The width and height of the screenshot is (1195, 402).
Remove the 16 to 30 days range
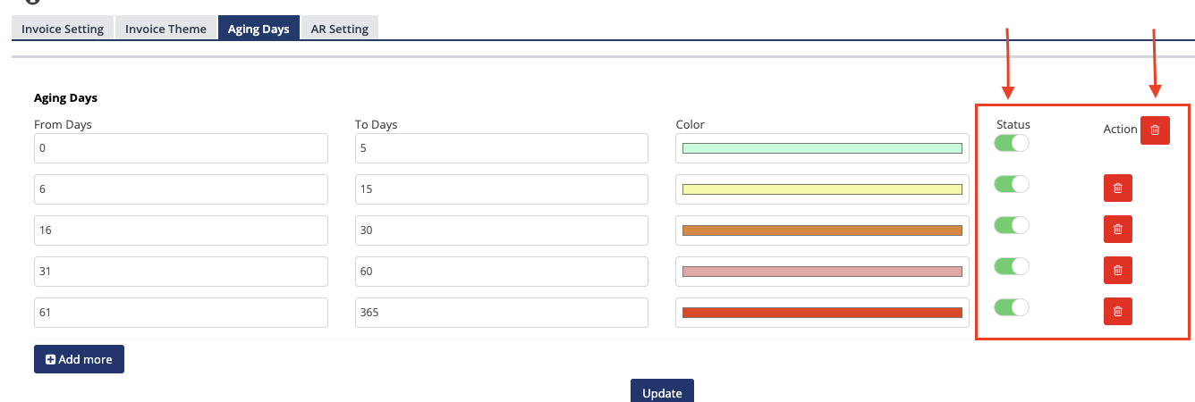(1117, 230)
